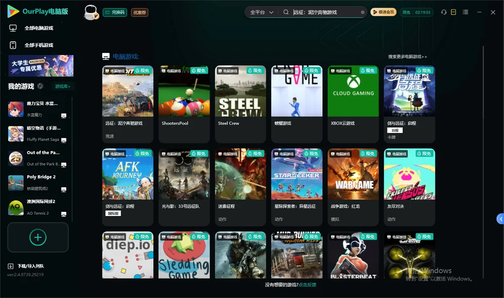
Task: Open the 游戏库> link
Action: click(62, 86)
